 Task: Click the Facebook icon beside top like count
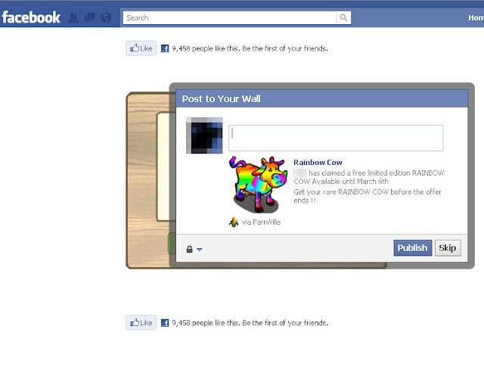coord(165,48)
